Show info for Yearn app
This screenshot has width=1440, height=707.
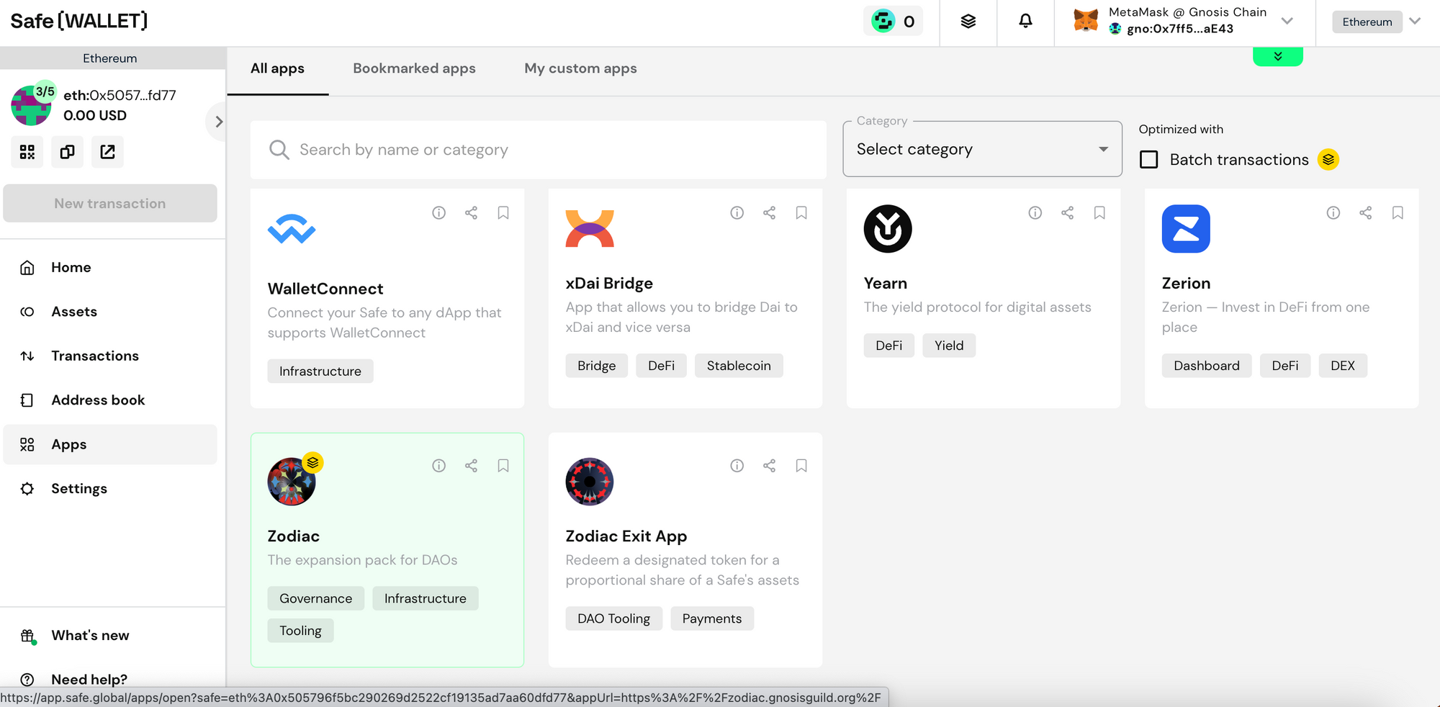(x=1035, y=213)
